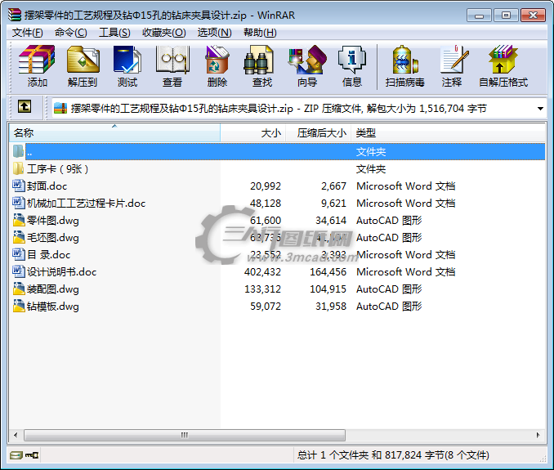554x470 pixels.
Task: Open the File (文件) menu
Action: (27, 33)
